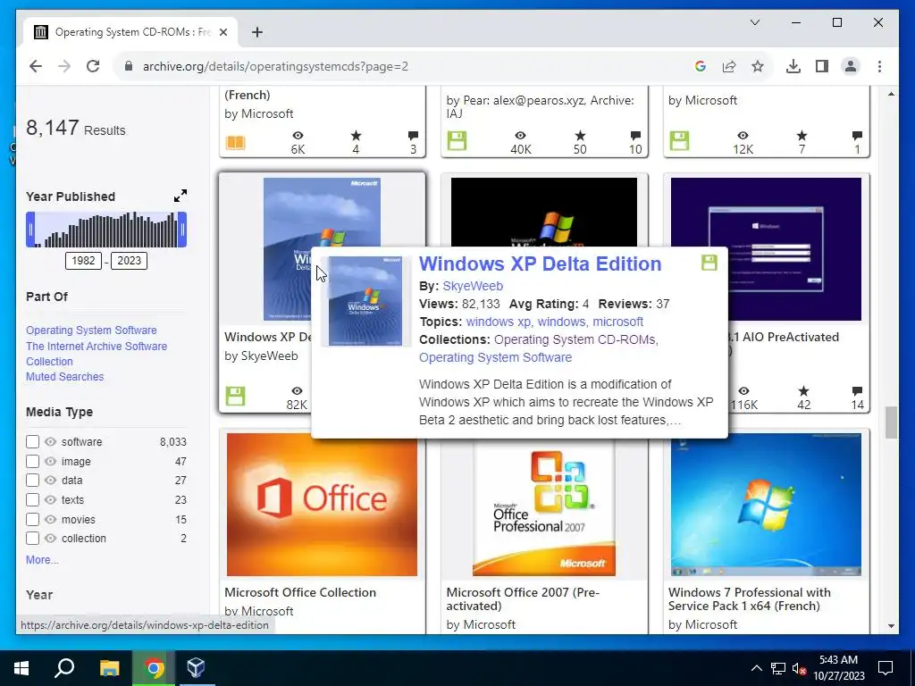This screenshot has height=686, width=915.
Task: Click the page vertical scrollbar thumb
Action: 891,422
